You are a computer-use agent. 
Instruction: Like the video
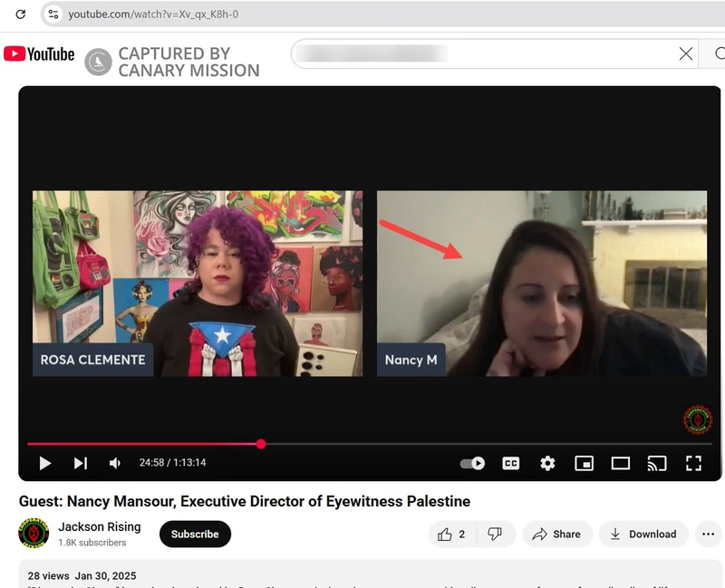[x=451, y=535]
